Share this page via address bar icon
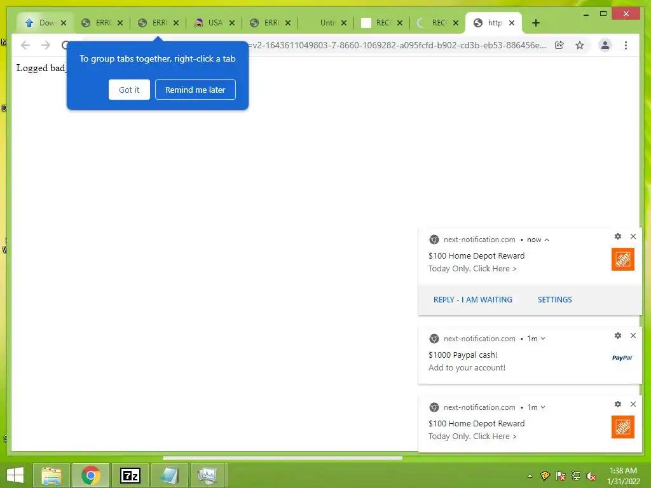The width and height of the screenshot is (651, 488). (559, 45)
